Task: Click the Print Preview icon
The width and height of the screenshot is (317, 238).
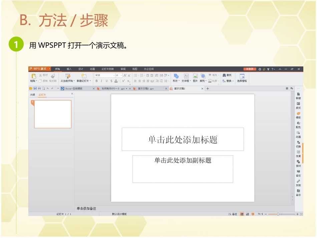Action: (x=43, y=88)
